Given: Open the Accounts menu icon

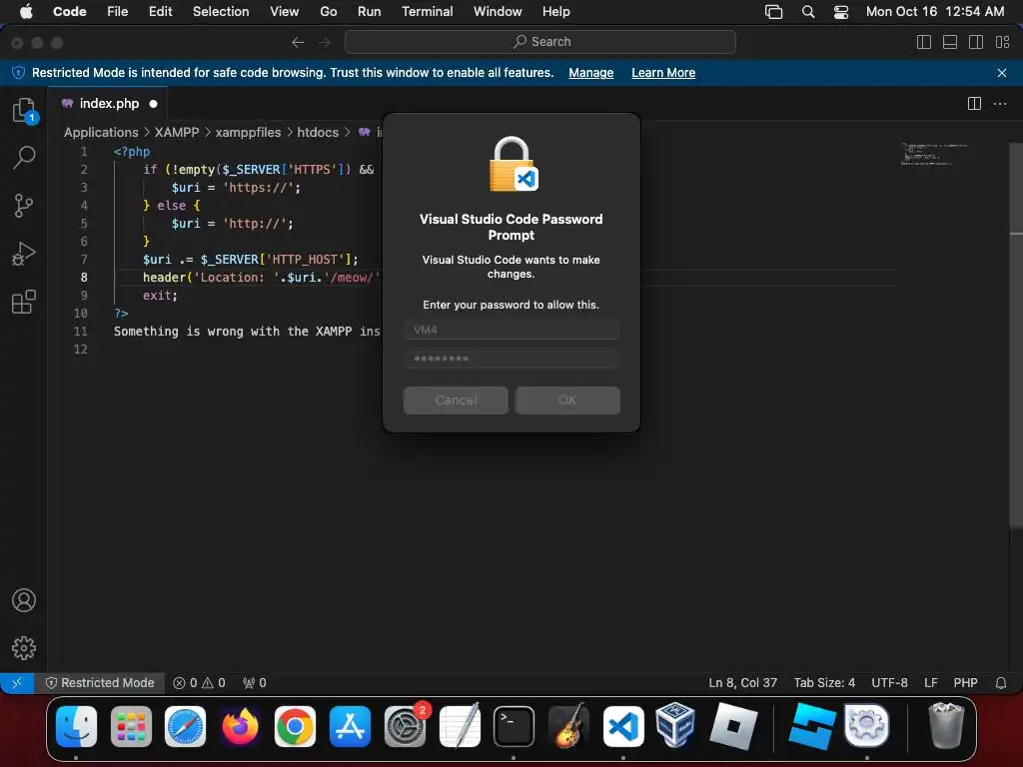Looking at the screenshot, I should [24, 600].
